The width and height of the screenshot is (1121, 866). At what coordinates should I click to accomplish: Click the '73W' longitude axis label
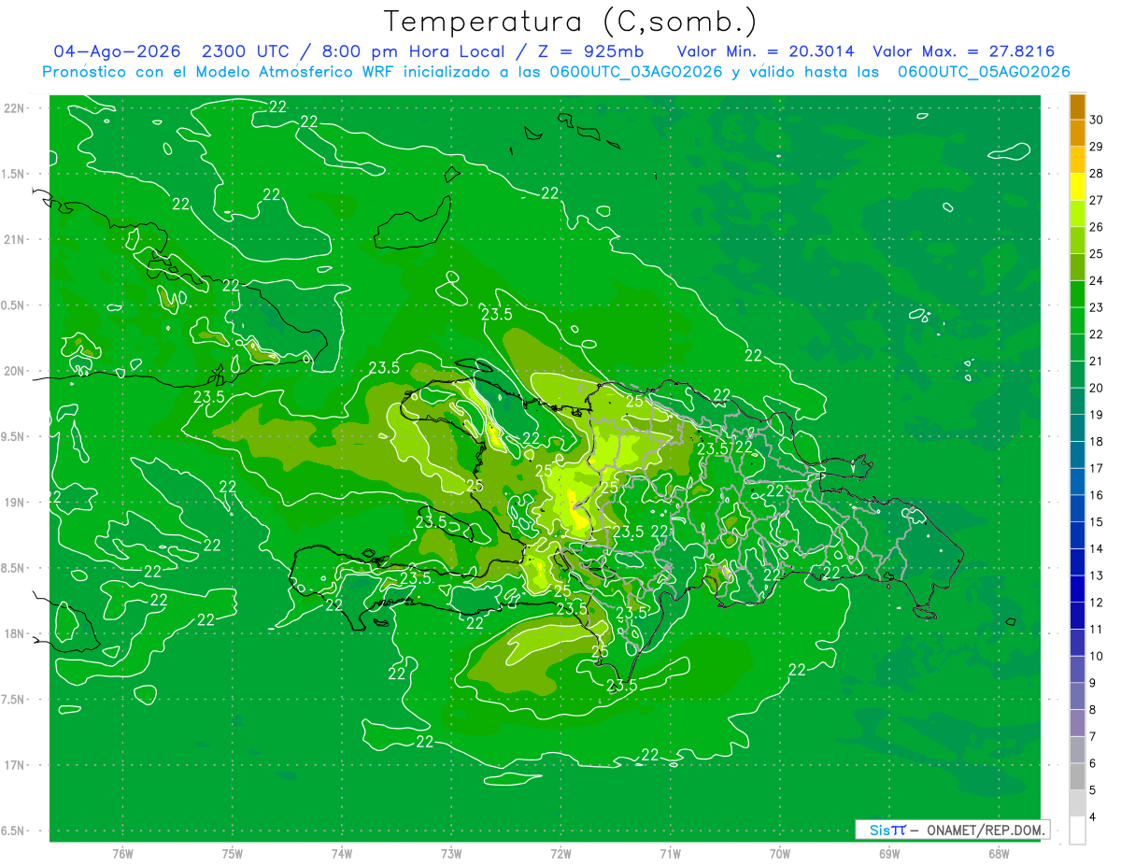pos(451,854)
